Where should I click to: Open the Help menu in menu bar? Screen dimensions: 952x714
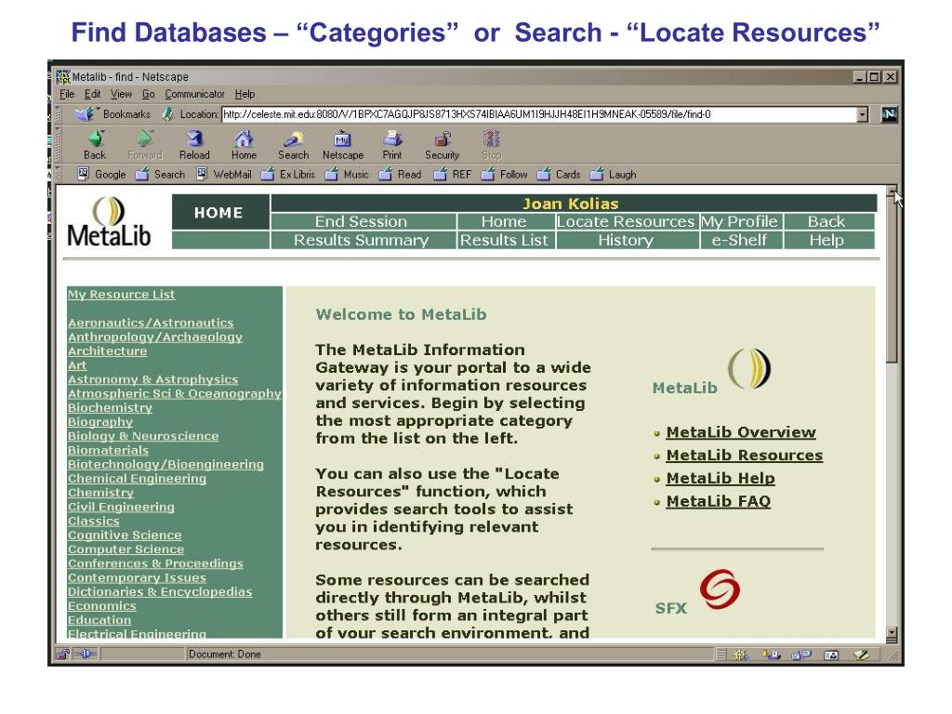pos(245,94)
